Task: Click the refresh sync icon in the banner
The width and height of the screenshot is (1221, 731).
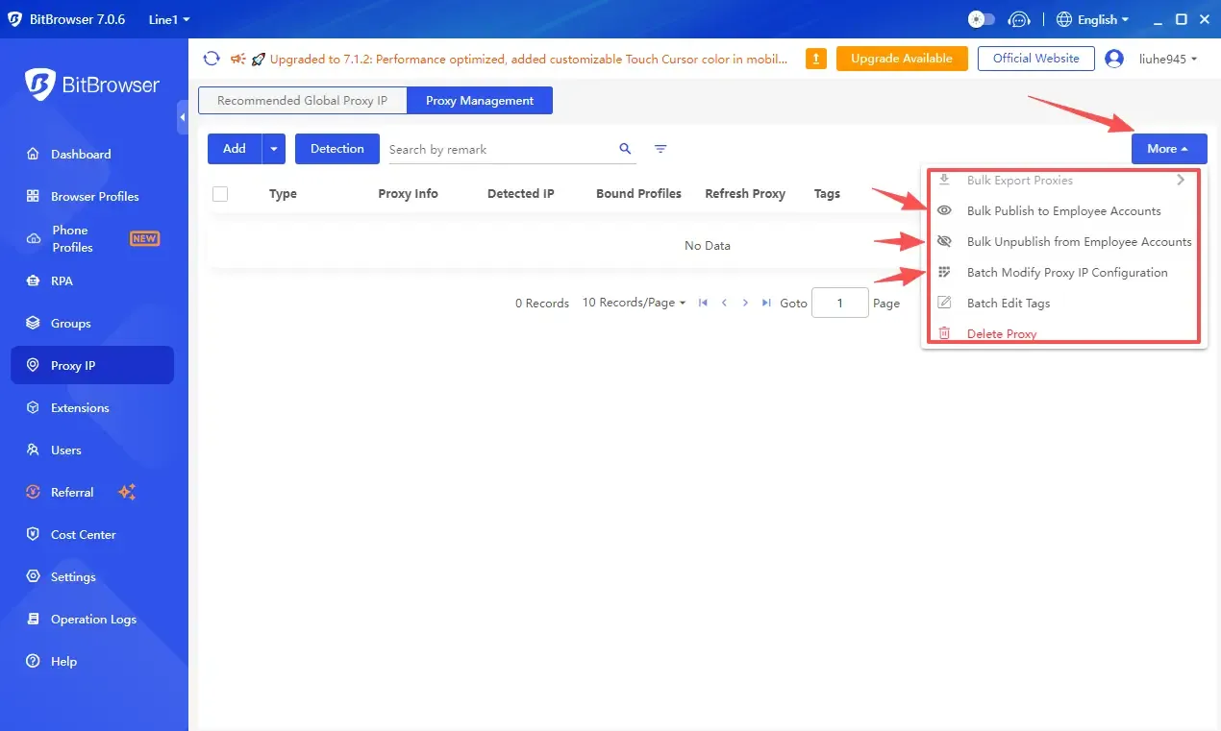Action: click(x=212, y=59)
